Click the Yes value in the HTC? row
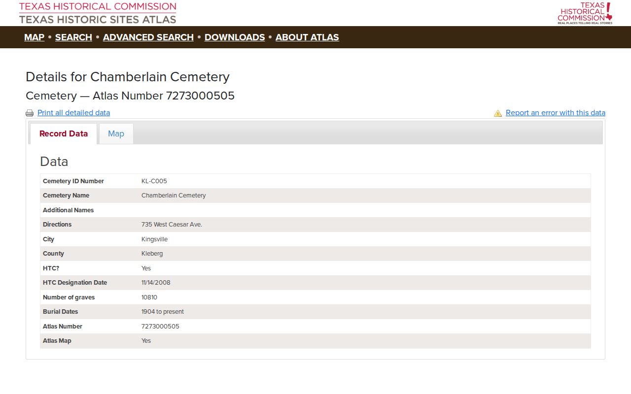The height and width of the screenshot is (394, 631). [x=146, y=268]
